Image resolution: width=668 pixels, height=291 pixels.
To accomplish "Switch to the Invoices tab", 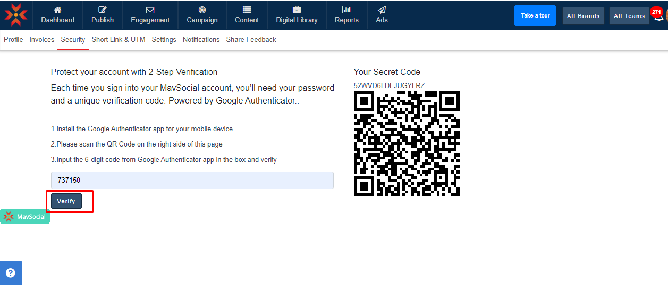I will click(42, 40).
